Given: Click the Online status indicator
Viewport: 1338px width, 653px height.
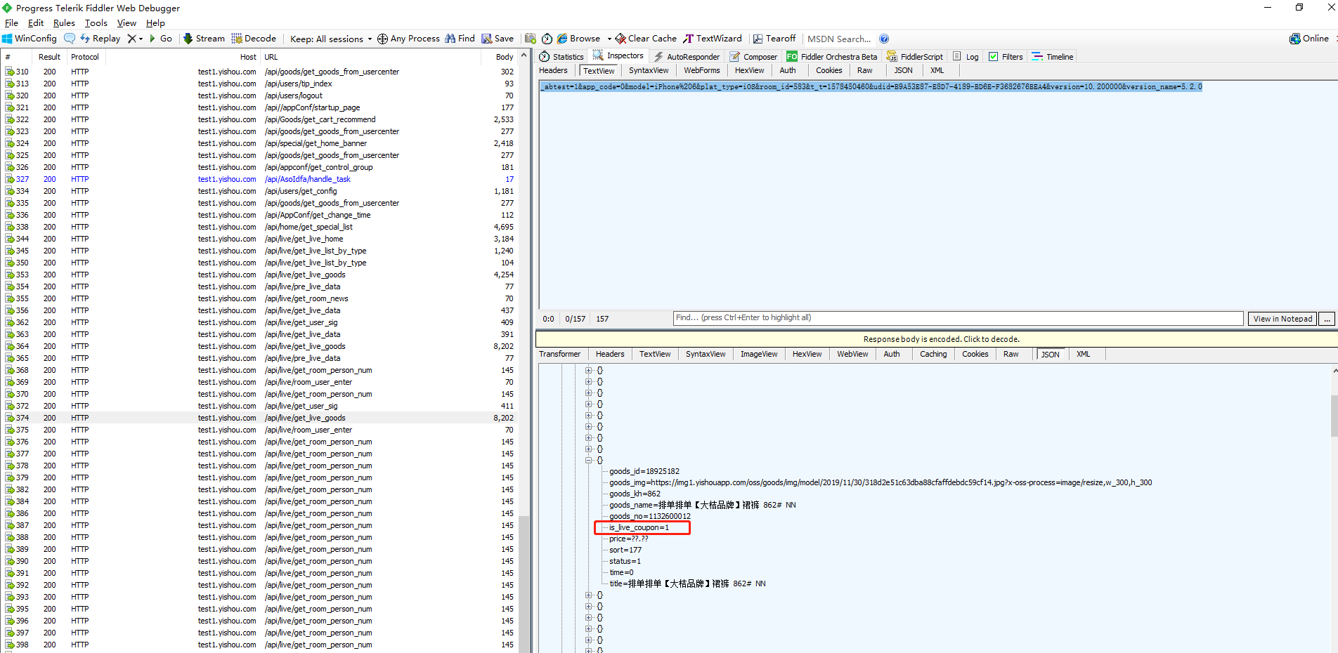Looking at the screenshot, I should [1309, 39].
